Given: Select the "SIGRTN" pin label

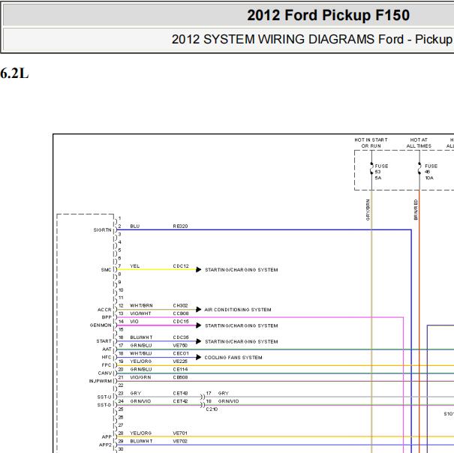Looking at the screenshot, I should coord(103,229).
